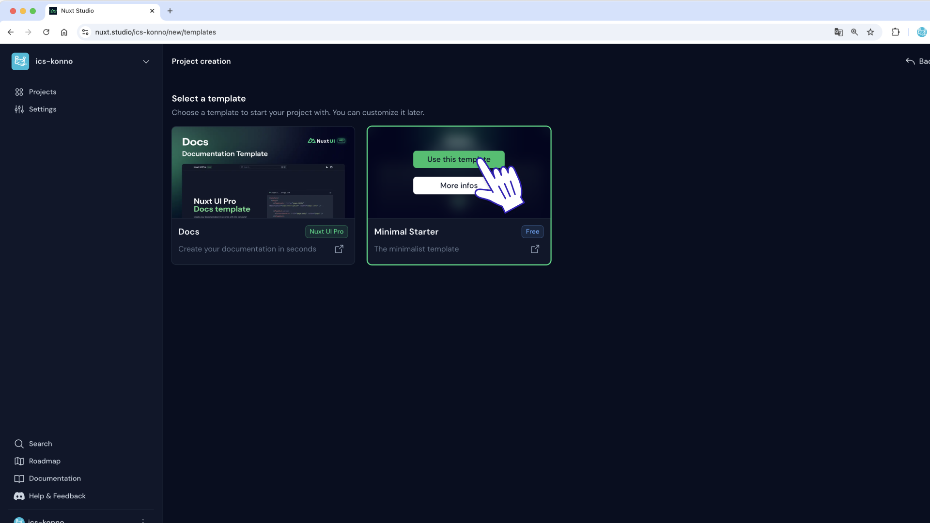Click the Back link text
This screenshot has width=930, height=523.
click(x=924, y=62)
